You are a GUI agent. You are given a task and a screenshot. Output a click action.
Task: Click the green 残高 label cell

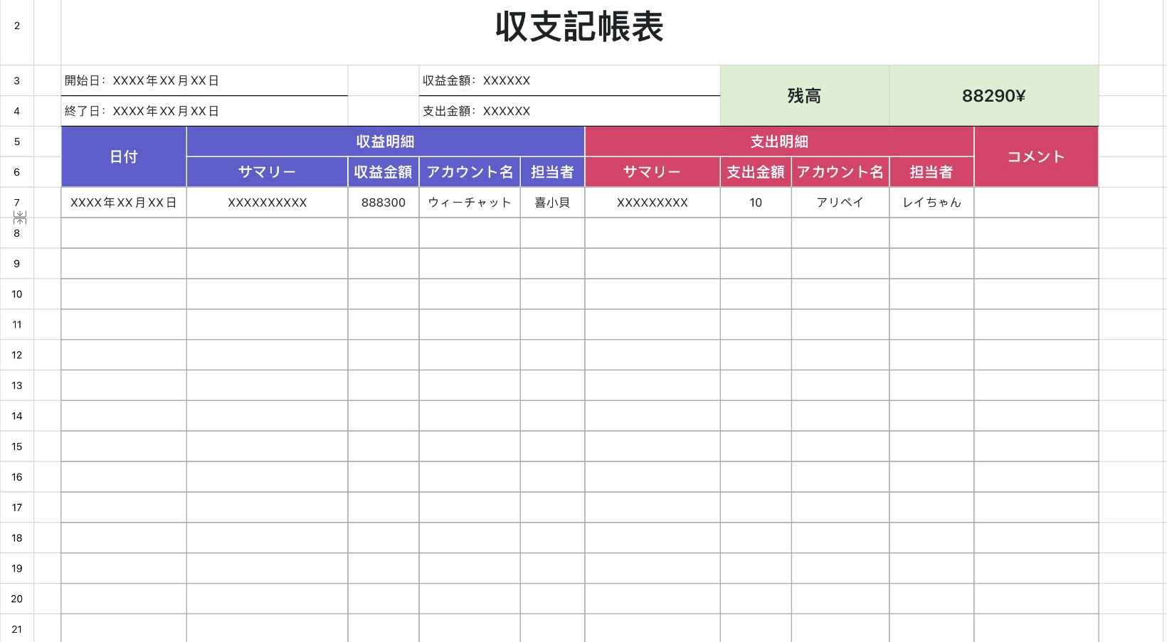point(805,96)
